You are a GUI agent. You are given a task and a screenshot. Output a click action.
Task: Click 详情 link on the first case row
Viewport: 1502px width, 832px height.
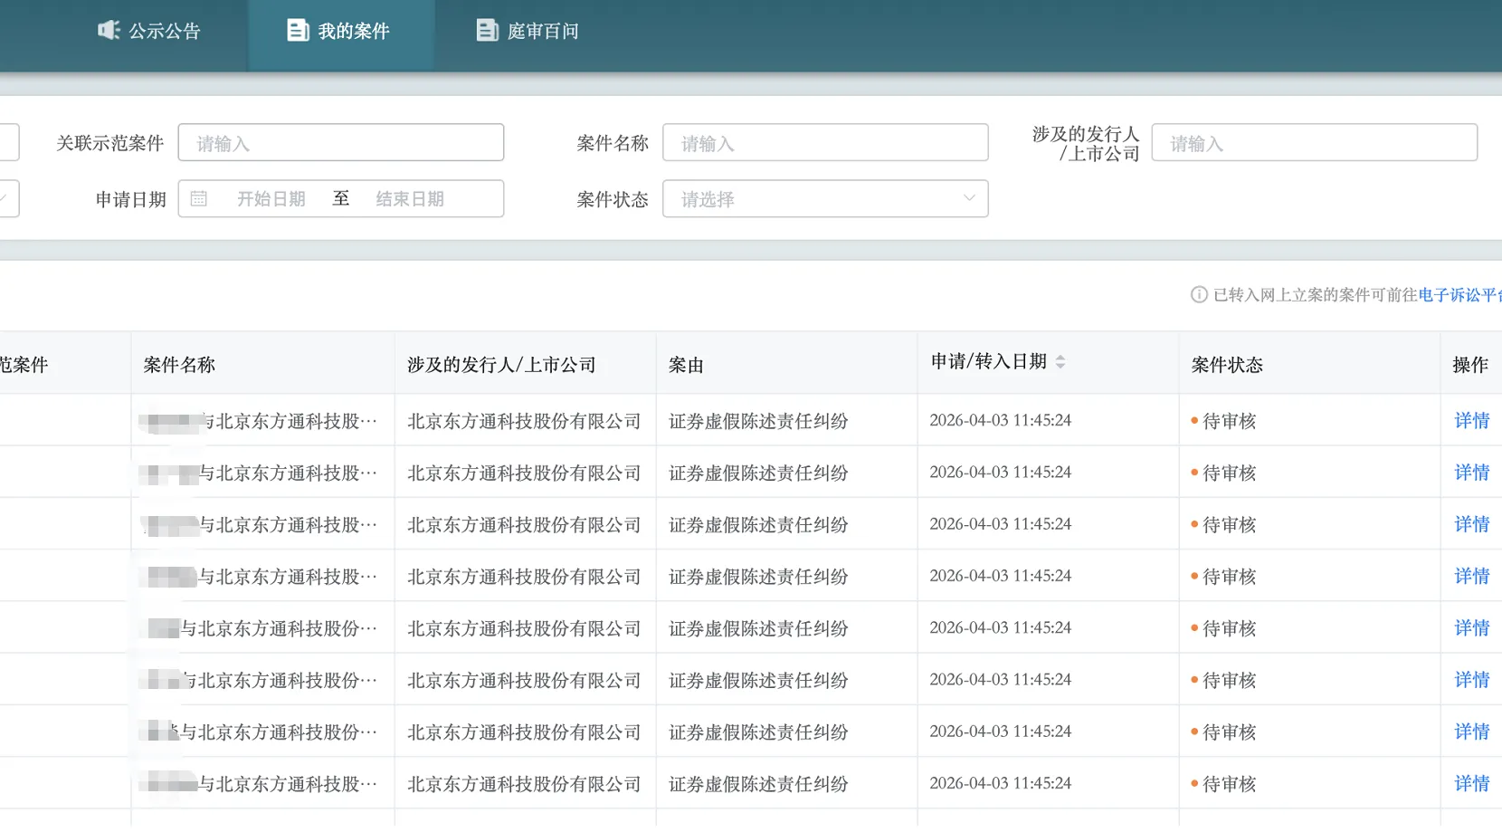(x=1470, y=419)
